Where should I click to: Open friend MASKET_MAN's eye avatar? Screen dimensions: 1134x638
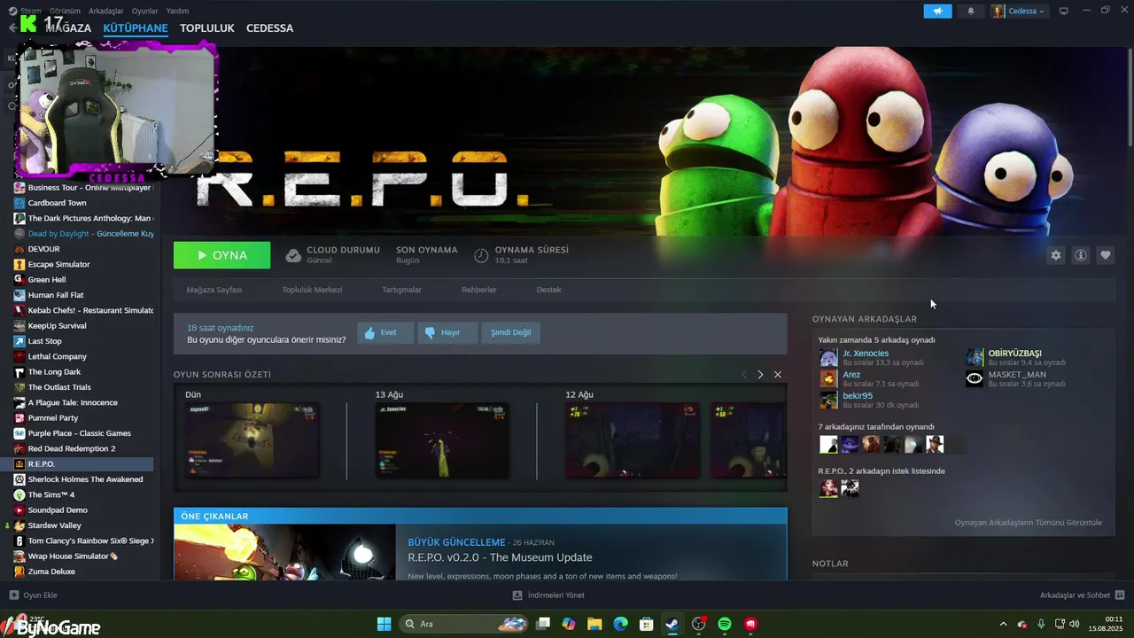point(975,379)
